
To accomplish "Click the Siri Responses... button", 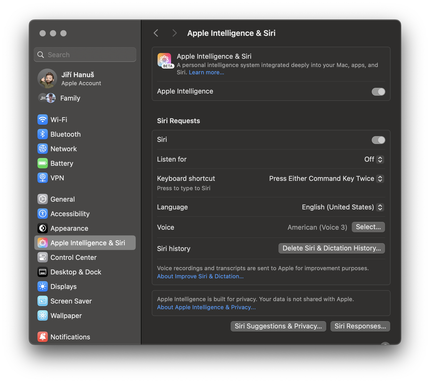I will click(x=360, y=326).
